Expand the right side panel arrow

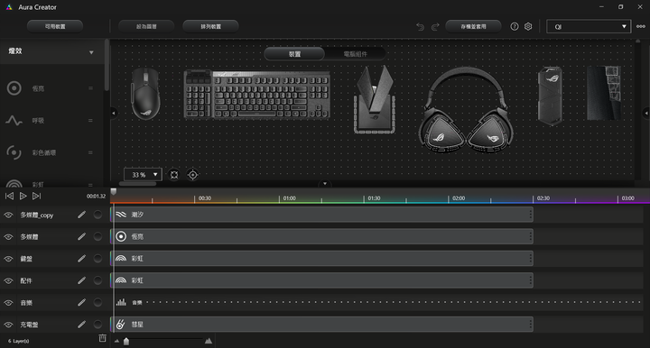645,113
